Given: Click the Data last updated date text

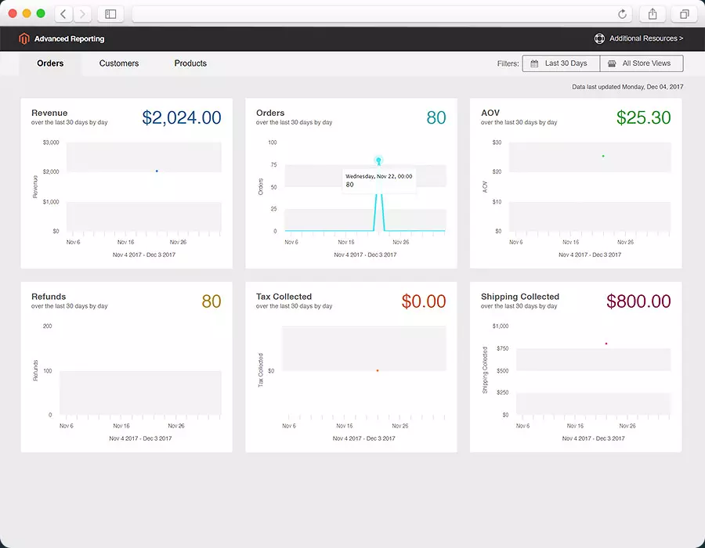Looking at the screenshot, I should click(x=627, y=87).
